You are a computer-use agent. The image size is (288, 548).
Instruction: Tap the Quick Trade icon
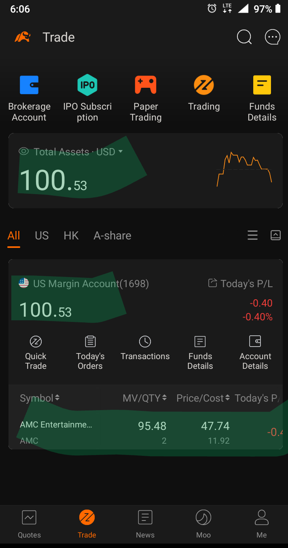[36, 342]
